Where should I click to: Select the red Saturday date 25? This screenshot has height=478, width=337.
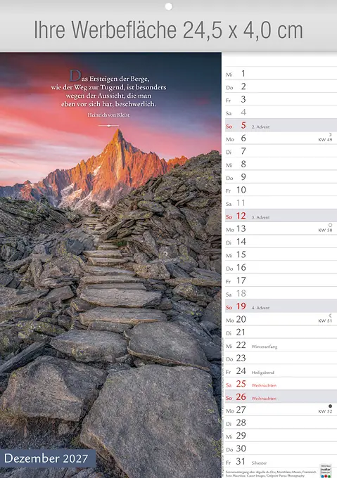point(241,384)
